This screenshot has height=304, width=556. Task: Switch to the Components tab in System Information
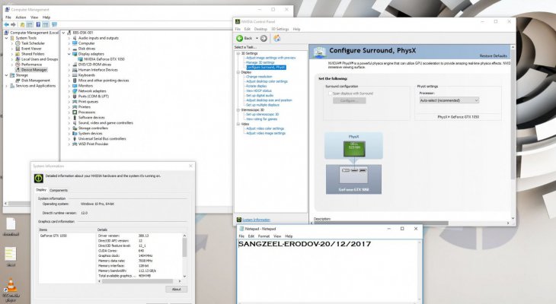59,191
